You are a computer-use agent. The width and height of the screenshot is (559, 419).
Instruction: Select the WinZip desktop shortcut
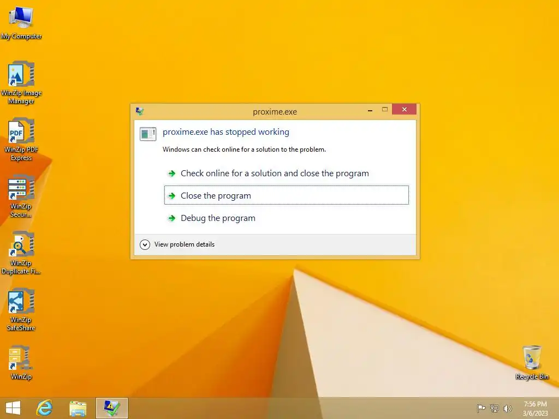click(x=21, y=363)
